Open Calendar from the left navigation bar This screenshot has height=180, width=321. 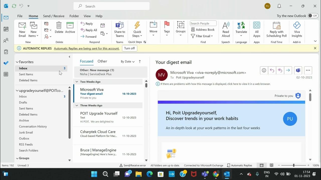tap(6, 29)
